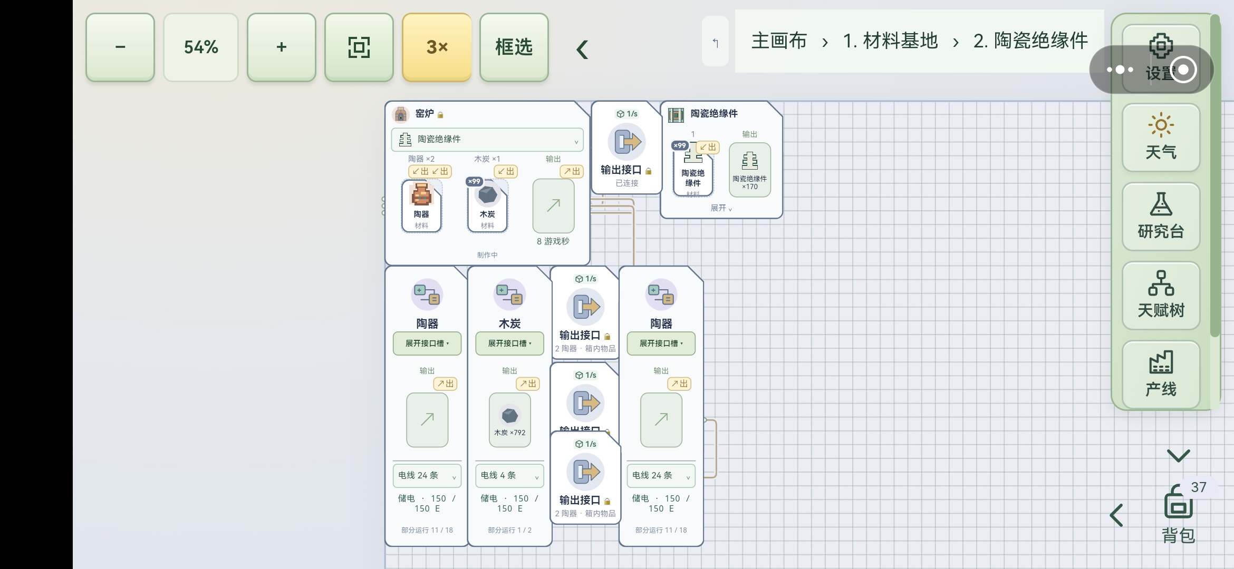Screen dimensions: 1234x569
Task: Toggle ↗出 tag above kiln output
Action: (571, 171)
